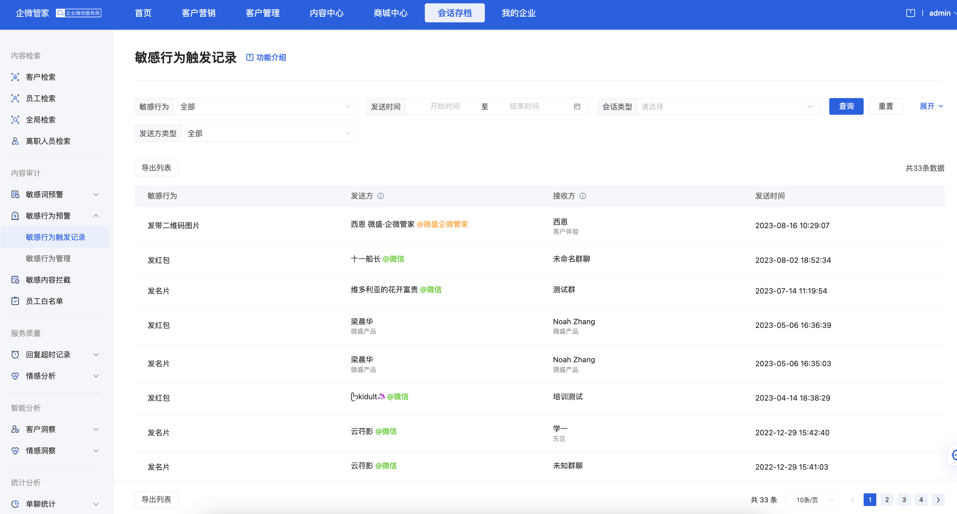
Task: Open the 我的企业 nav tab
Action: pos(518,13)
